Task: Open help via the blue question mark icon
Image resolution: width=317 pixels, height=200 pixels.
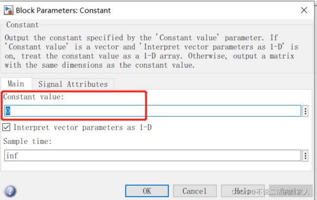Action: [10, 191]
